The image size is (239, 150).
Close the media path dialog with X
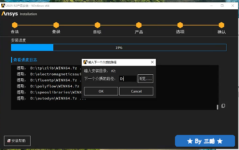[152, 62]
